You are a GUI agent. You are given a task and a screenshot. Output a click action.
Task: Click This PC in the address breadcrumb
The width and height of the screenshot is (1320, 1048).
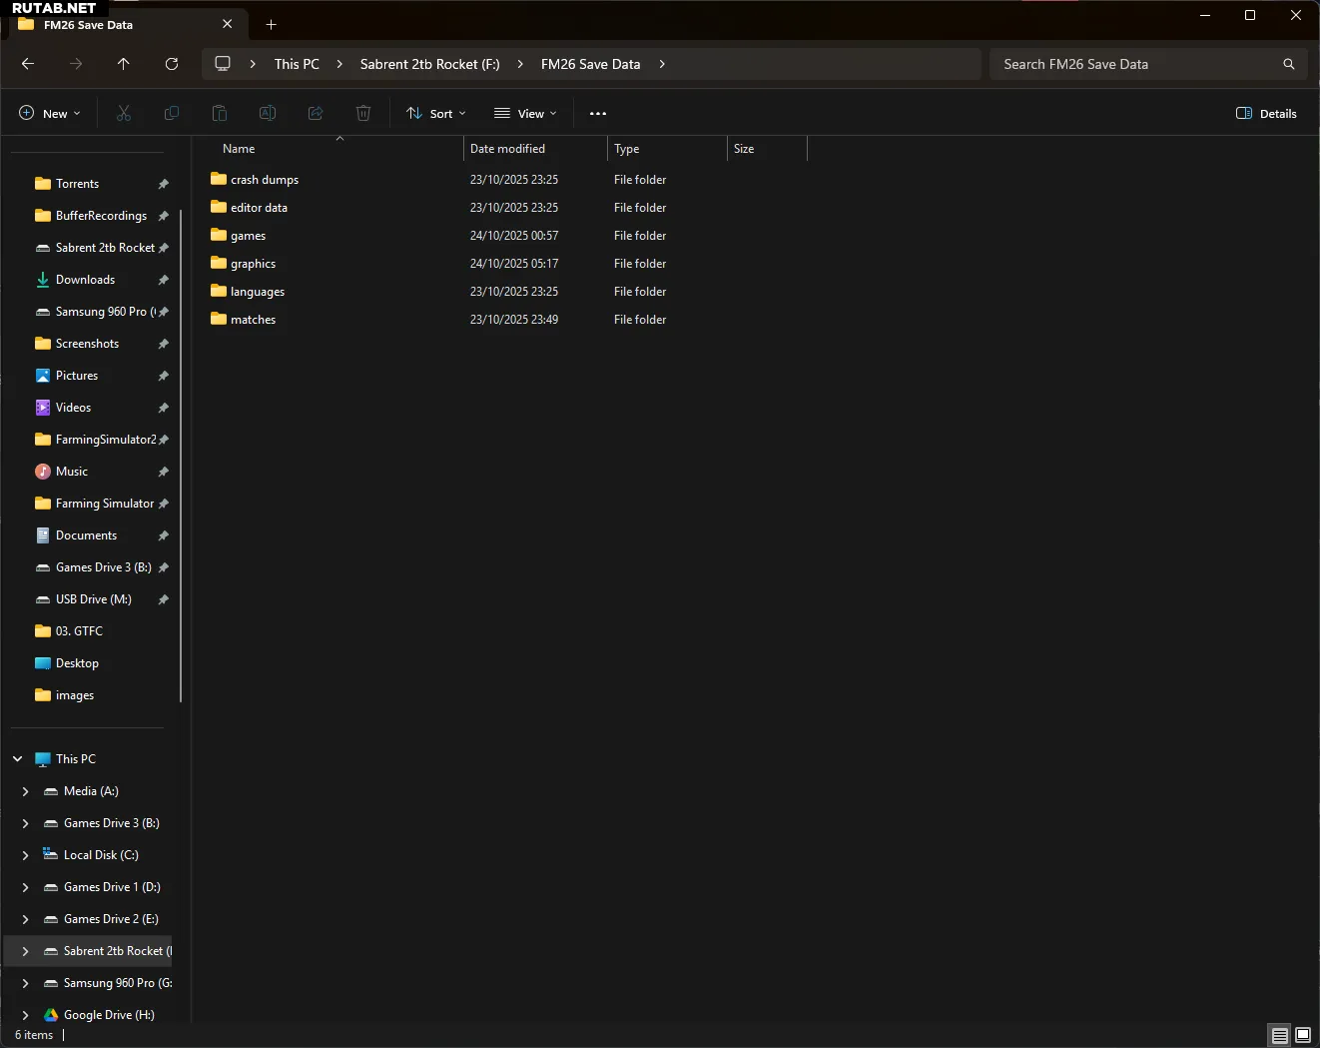(297, 64)
